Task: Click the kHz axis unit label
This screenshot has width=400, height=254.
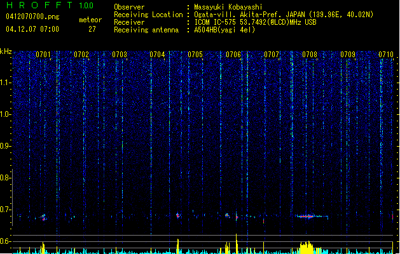Action: [6, 51]
